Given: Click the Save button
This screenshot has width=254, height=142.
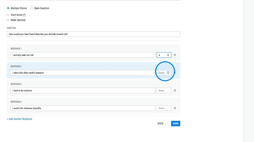Looking at the screenshot, I should tap(176, 123).
